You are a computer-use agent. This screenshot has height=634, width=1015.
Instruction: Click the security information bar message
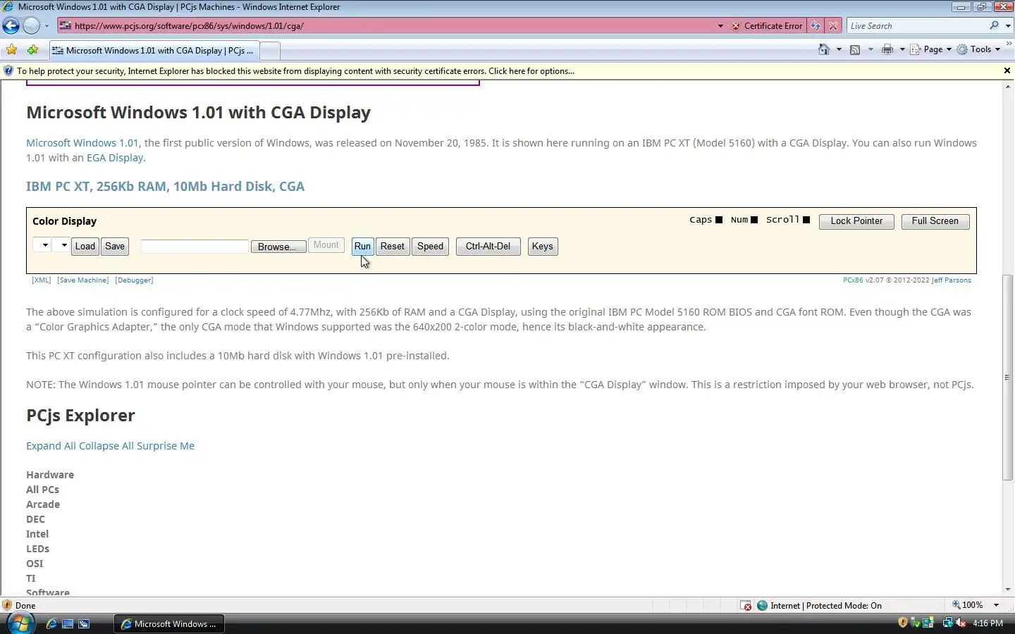tap(295, 71)
